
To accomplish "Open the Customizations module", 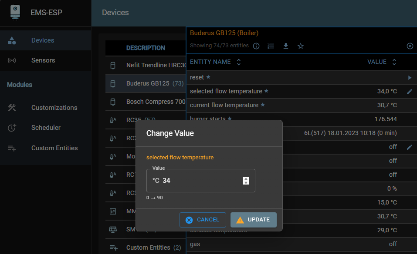I will [x=54, y=108].
